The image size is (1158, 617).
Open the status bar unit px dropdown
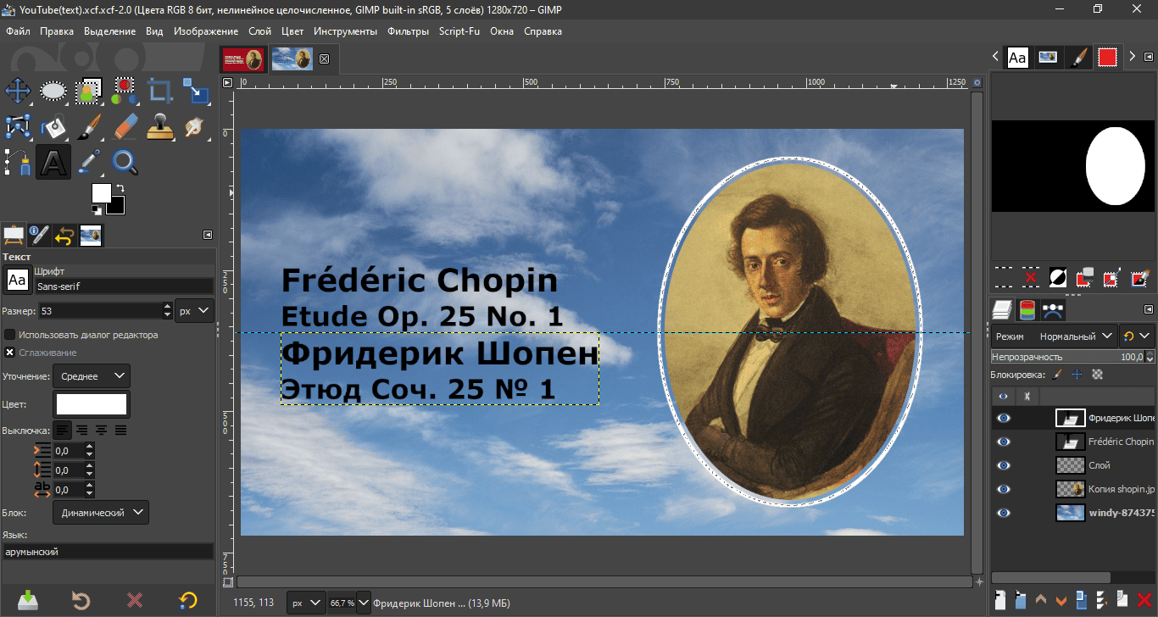[x=306, y=603]
